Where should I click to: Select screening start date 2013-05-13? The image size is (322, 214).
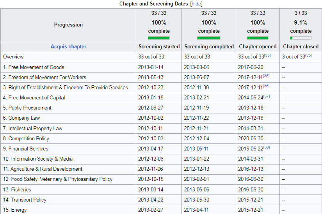click(x=151, y=77)
